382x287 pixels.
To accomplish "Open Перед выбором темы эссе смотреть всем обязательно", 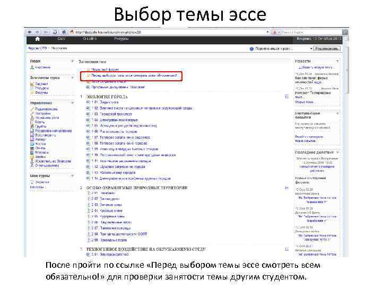I will tap(134, 75).
